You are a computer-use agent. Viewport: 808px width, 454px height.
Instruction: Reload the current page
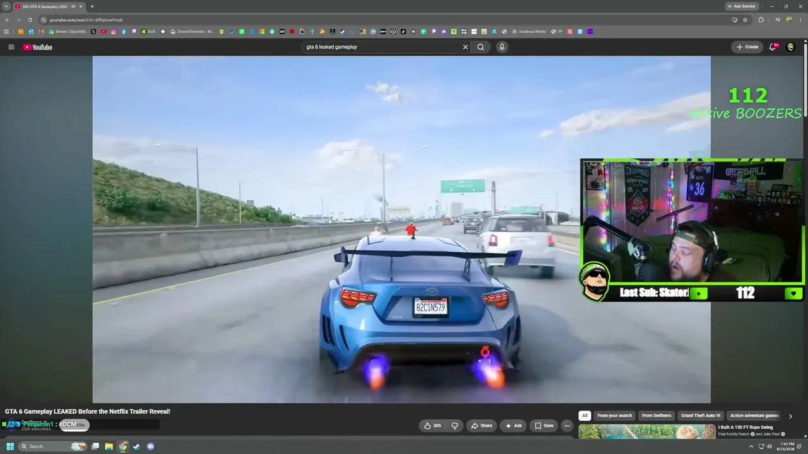[30, 20]
